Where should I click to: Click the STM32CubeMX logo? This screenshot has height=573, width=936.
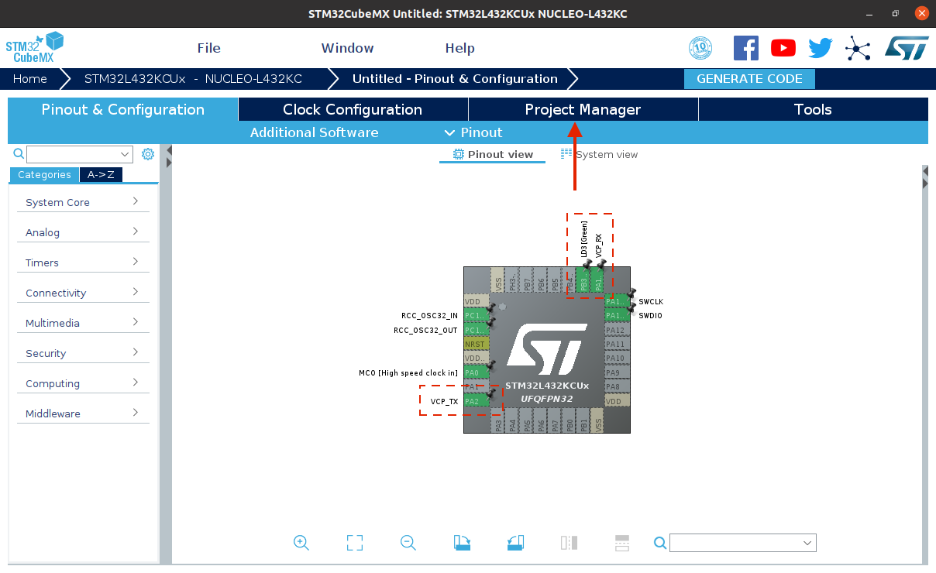point(35,48)
